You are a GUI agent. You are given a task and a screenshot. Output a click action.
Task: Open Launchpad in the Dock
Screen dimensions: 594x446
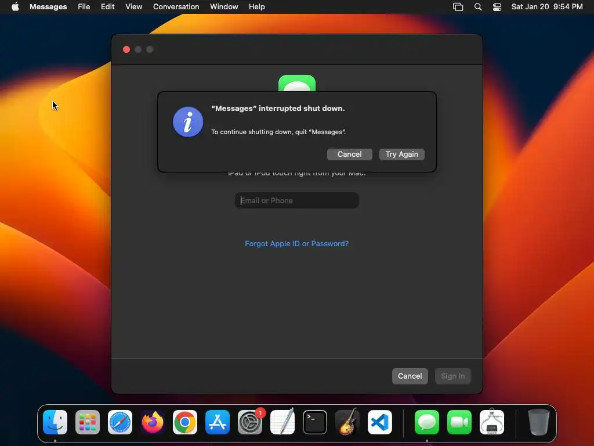(88, 422)
